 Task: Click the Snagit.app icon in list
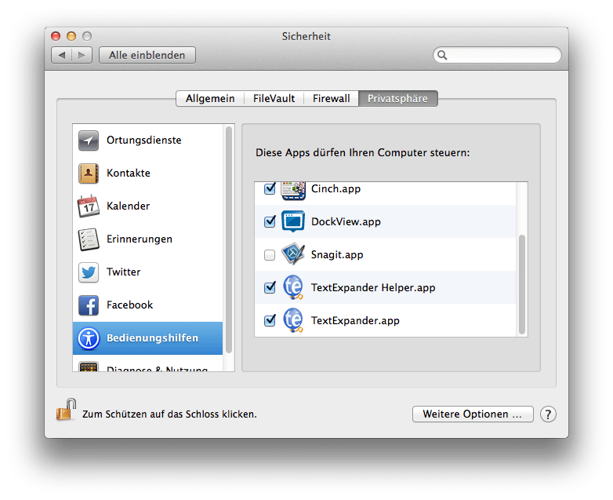(x=292, y=255)
